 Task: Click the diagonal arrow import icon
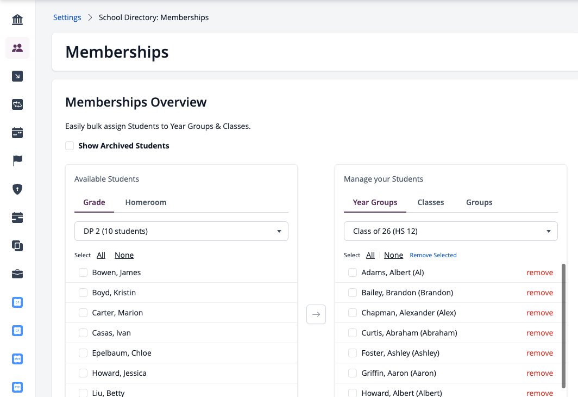point(17,76)
